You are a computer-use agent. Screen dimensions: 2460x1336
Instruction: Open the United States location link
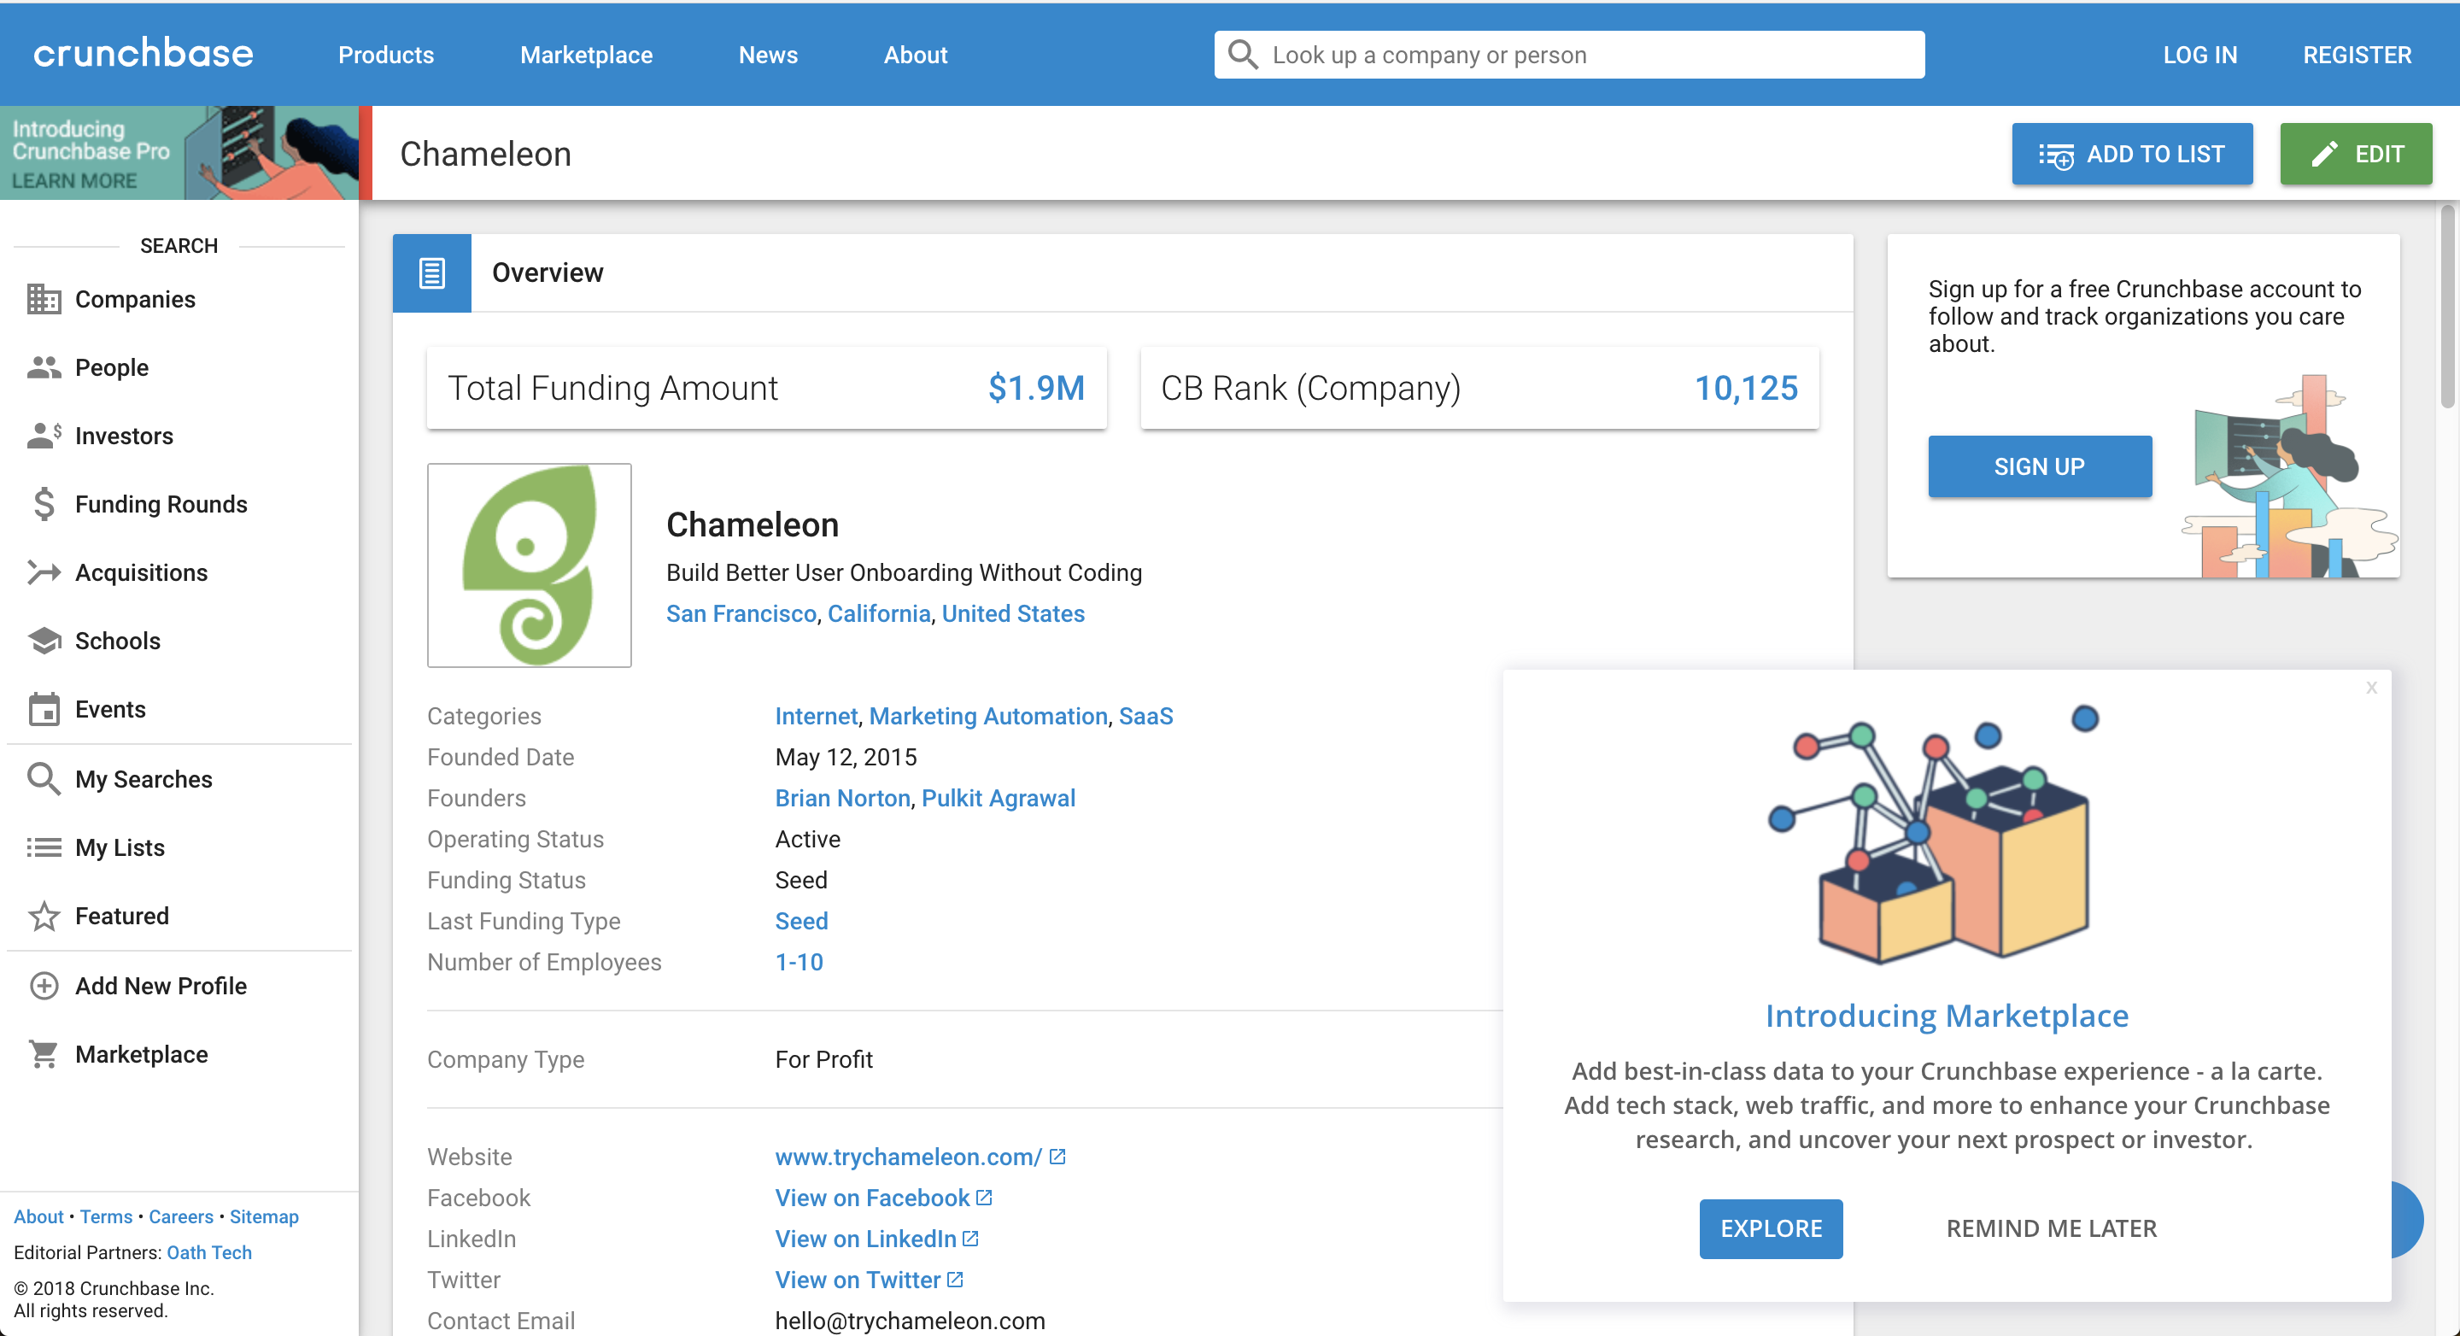click(1013, 613)
